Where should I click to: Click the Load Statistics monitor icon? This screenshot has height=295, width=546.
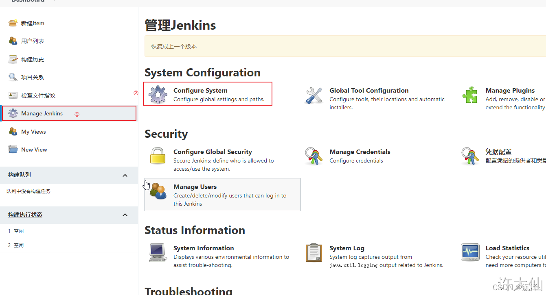click(470, 252)
